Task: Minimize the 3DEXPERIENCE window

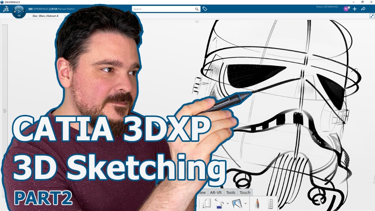Action: 354,2
